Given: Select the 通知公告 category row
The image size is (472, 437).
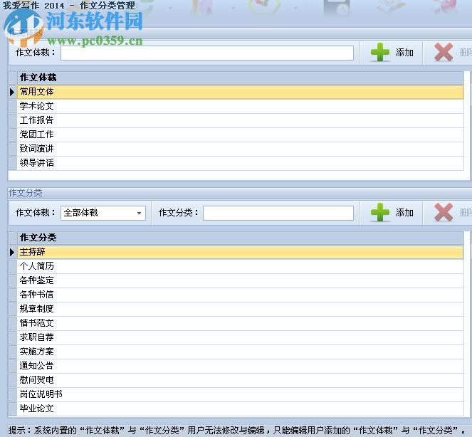Looking at the screenshot, I should pyautogui.click(x=240, y=366).
